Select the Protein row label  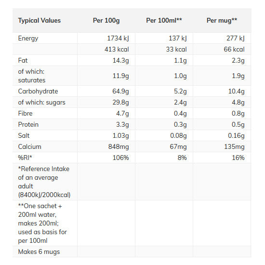(x=28, y=125)
